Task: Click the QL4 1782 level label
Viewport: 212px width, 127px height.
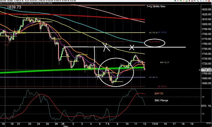Action: tap(153, 33)
